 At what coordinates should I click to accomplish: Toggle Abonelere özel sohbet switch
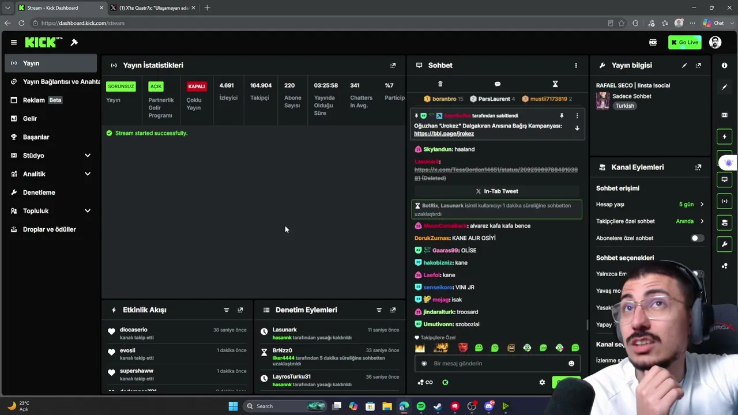click(x=697, y=238)
